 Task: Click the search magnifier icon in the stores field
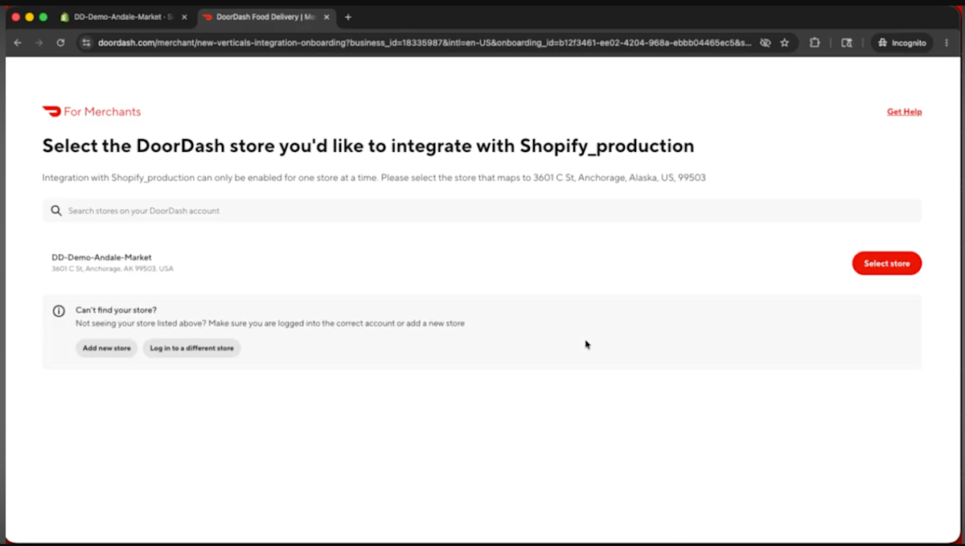56,211
